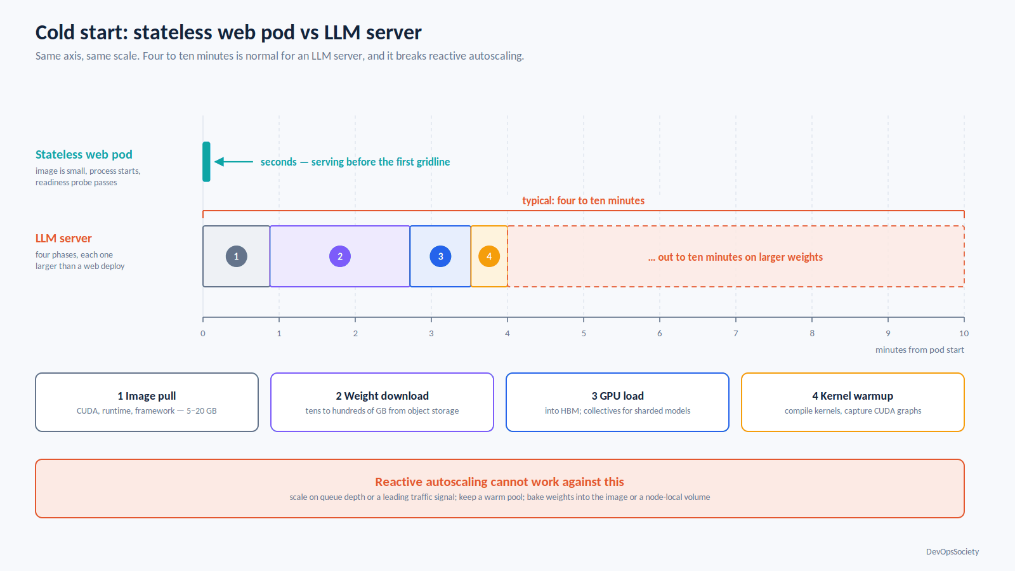Click the 'Stateless web pod' label
This screenshot has height=571, width=1015.
(x=84, y=154)
